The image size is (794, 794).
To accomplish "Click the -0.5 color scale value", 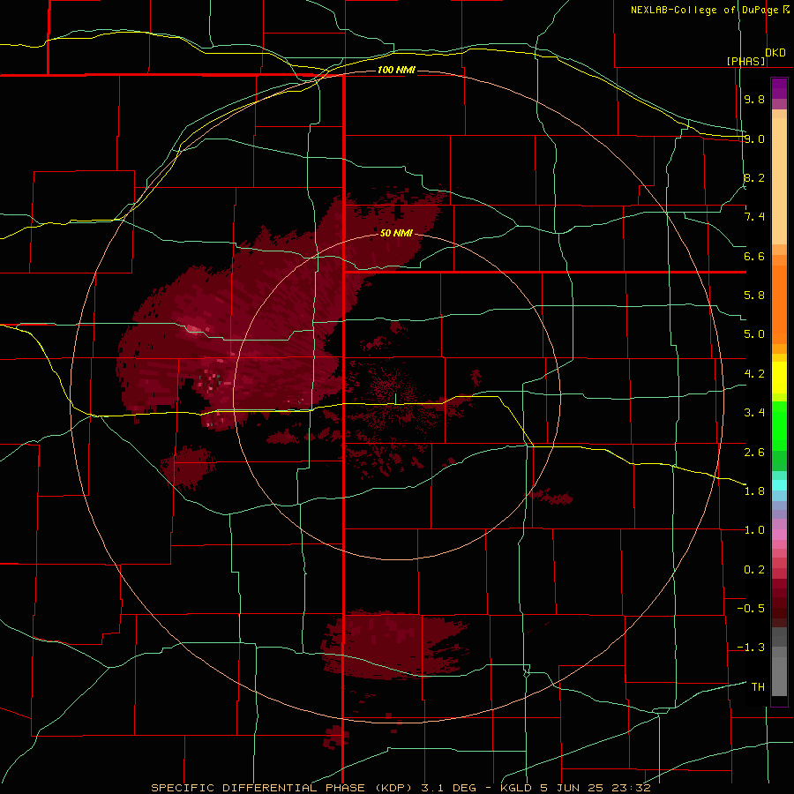I will [751, 609].
